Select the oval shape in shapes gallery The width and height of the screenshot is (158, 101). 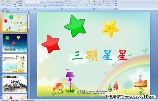90,1
